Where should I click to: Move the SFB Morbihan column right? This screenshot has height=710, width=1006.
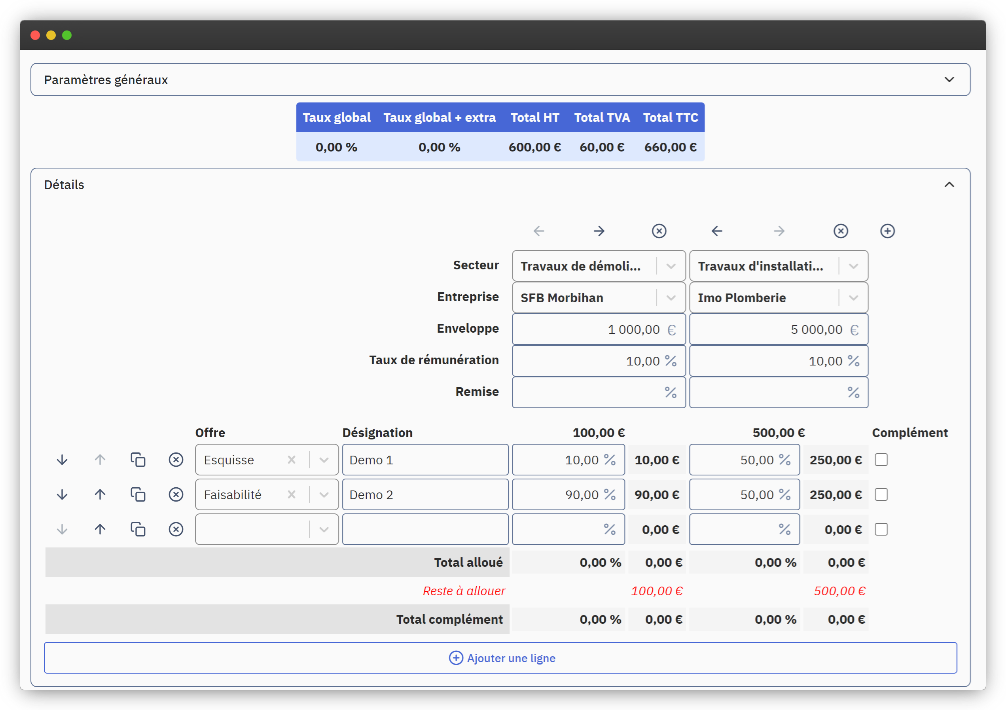click(599, 231)
